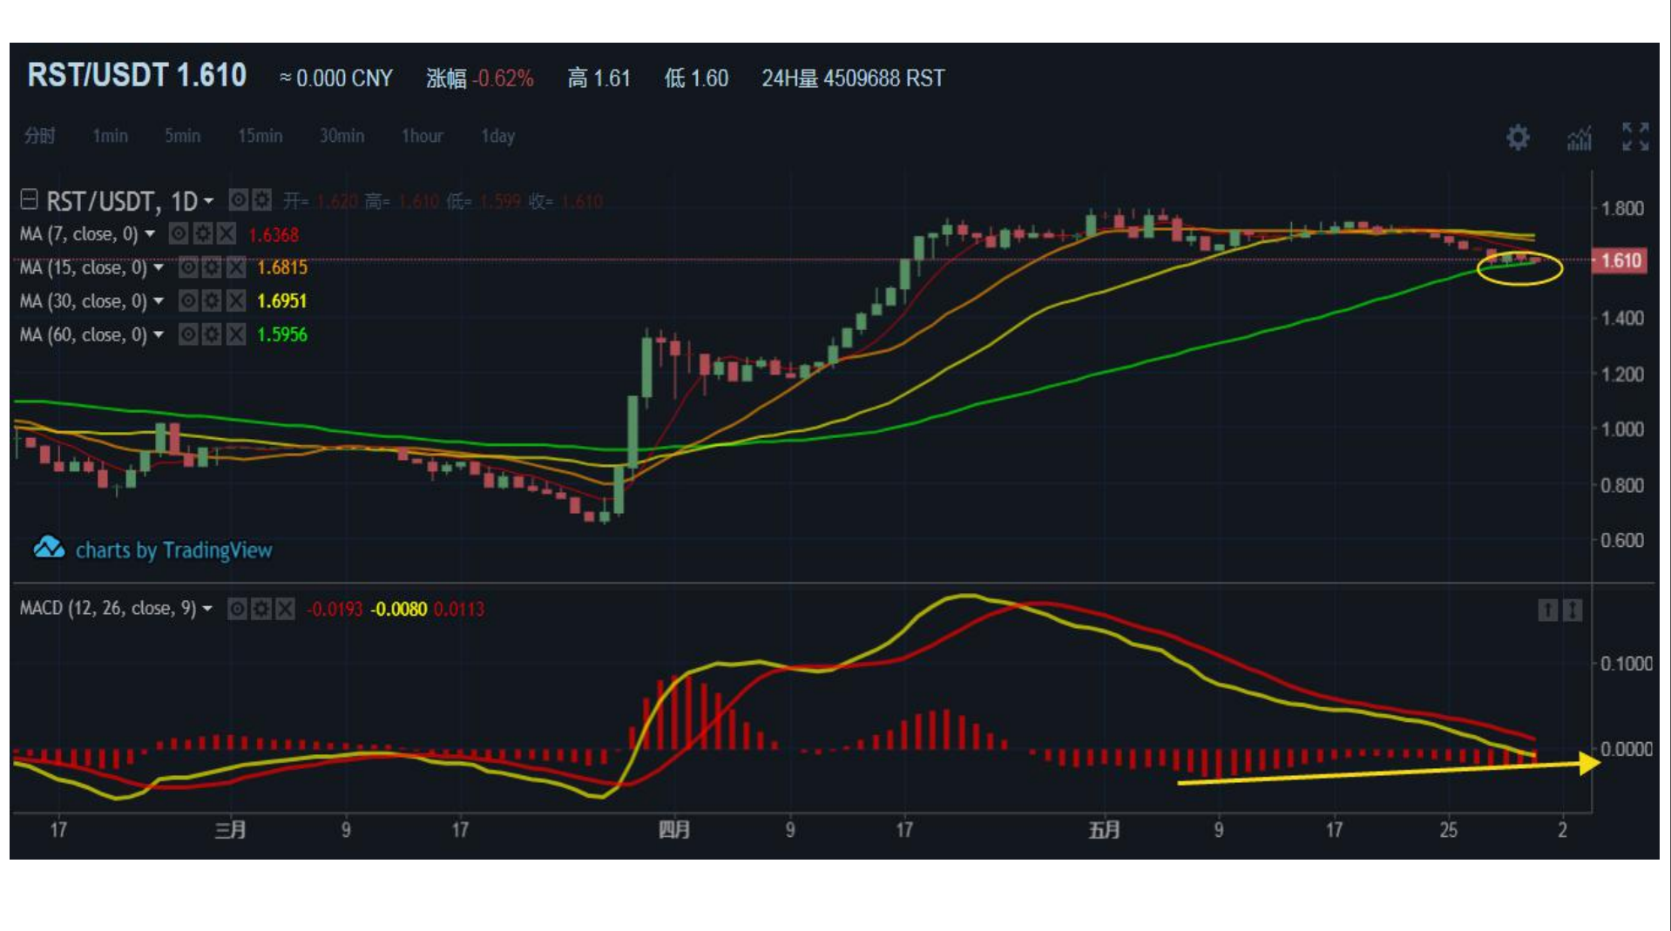The width and height of the screenshot is (1671, 931).
Task: Open the MA (30, close, 0) dropdown arrow
Action: point(159,300)
